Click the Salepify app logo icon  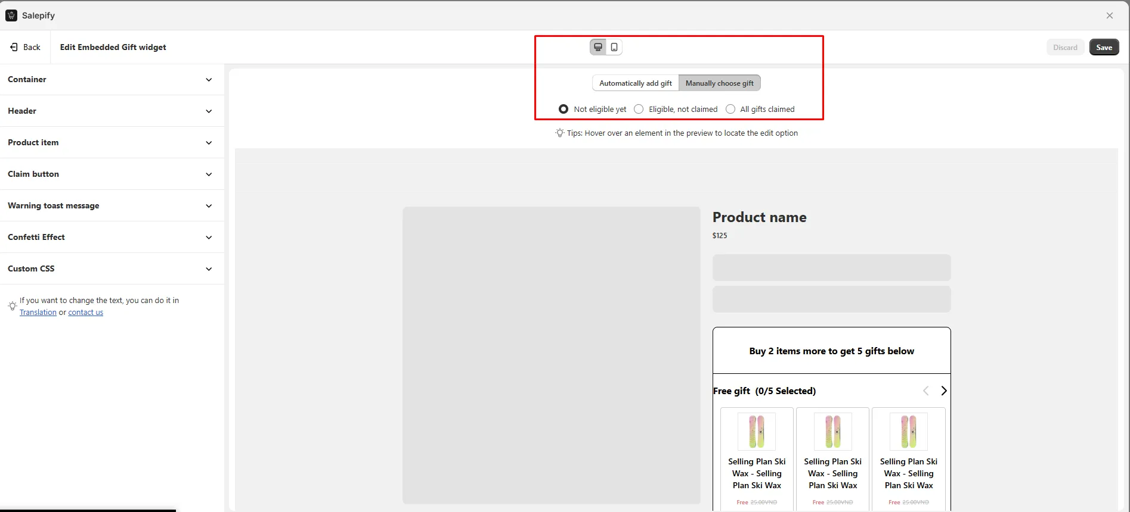[x=11, y=15]
